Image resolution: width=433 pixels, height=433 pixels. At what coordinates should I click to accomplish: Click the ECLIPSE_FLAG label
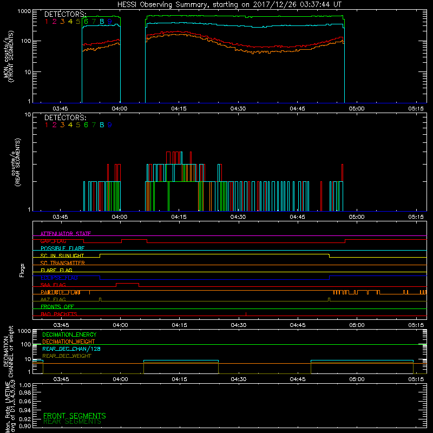tap(59, 278)
